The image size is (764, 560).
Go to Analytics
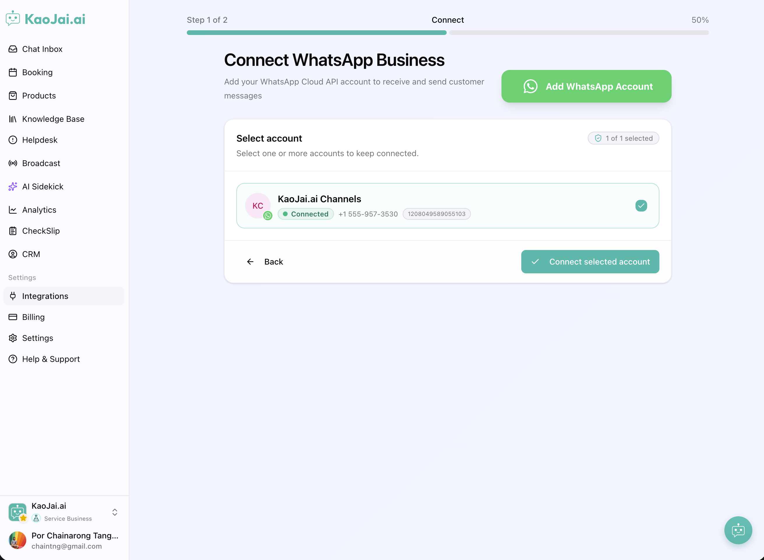[x=64, y=210]
